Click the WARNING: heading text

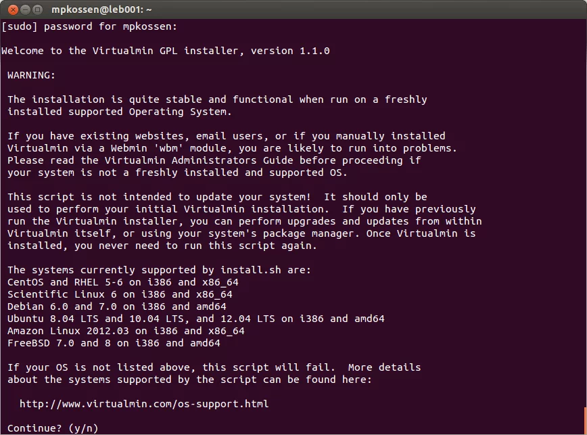click(x=31, y=75)
